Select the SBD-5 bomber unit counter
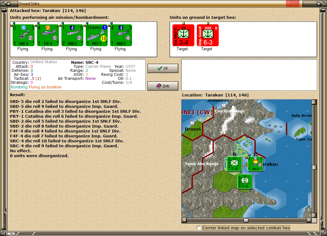 121,35
